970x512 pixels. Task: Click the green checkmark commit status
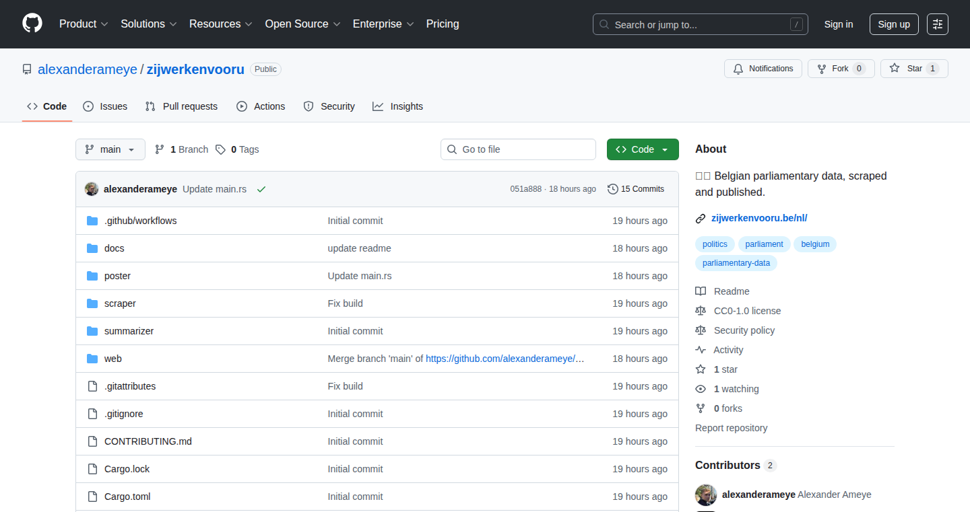tap(261, 189)
